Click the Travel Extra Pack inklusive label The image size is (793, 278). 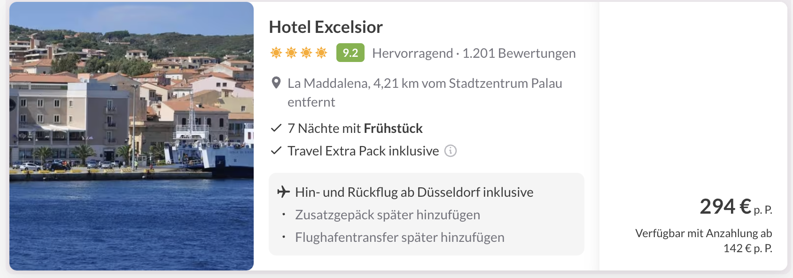363,151
